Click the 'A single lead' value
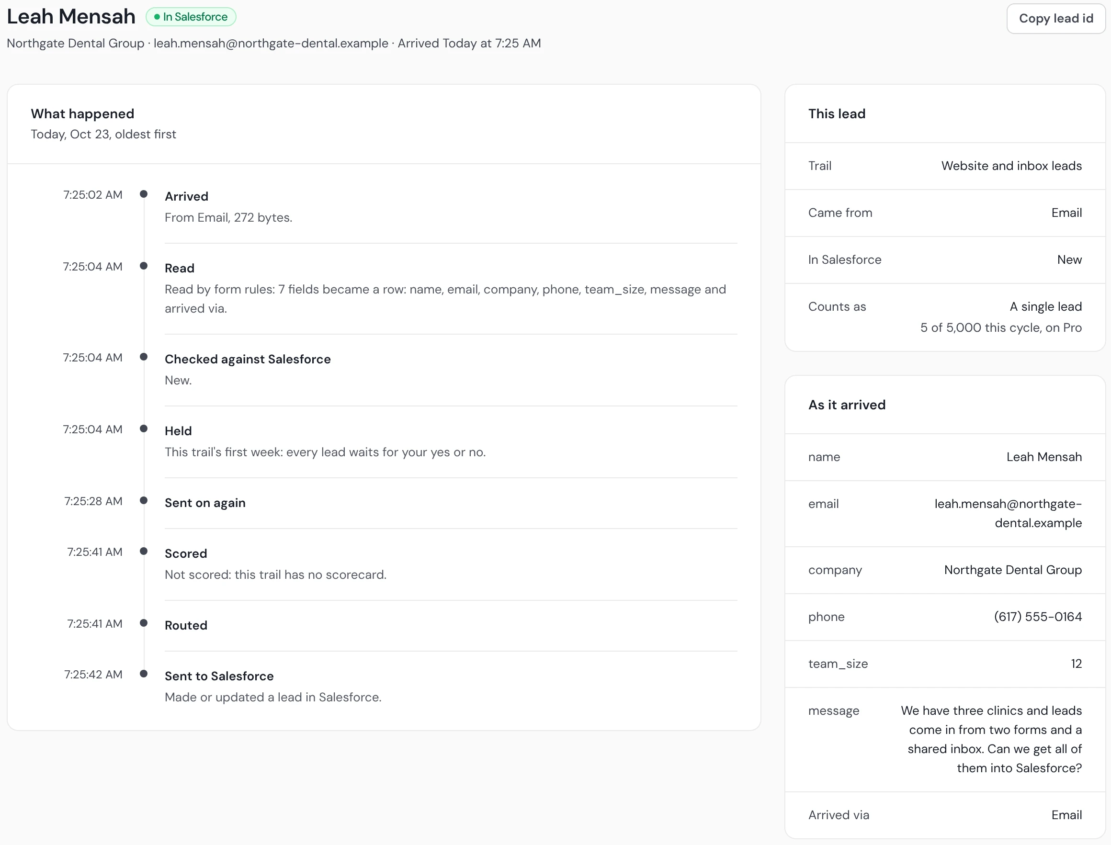This screenshot has height=845, width=1111. (1045, 307)
